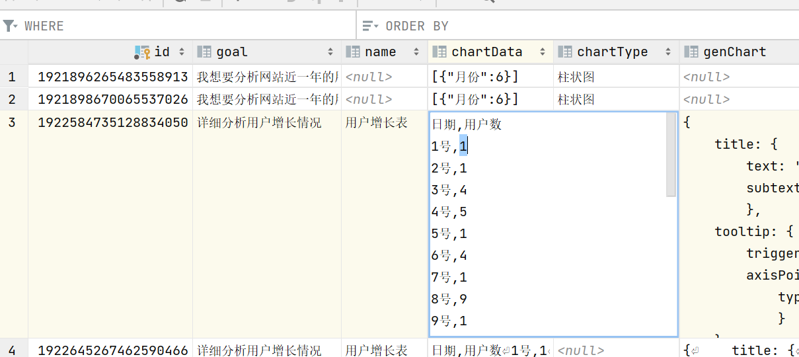Click the chartData column header icon
This screenshot has height=357, width=799.
tap(439, 52)
